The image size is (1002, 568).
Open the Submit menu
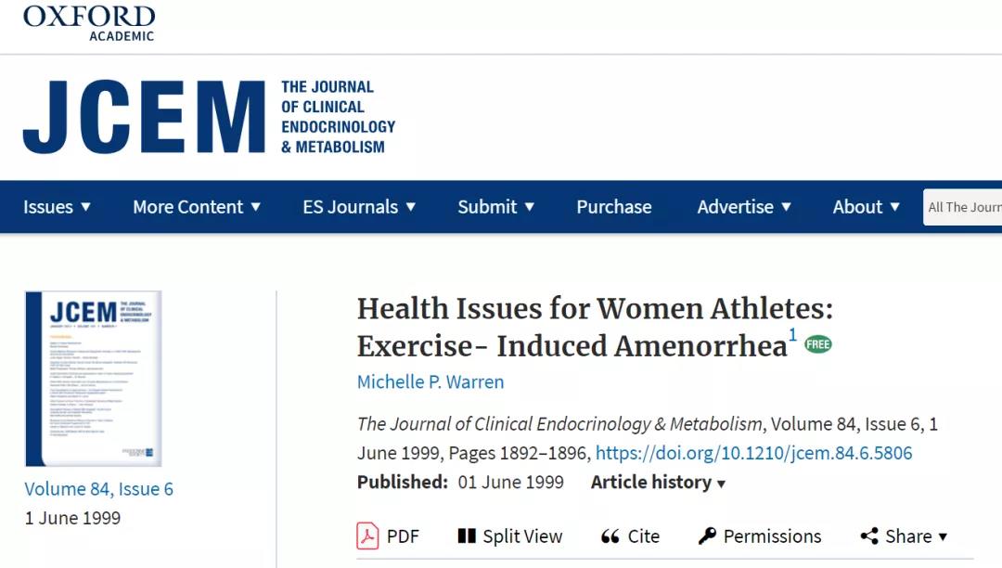pyautogui.click(x=495, y=207)
